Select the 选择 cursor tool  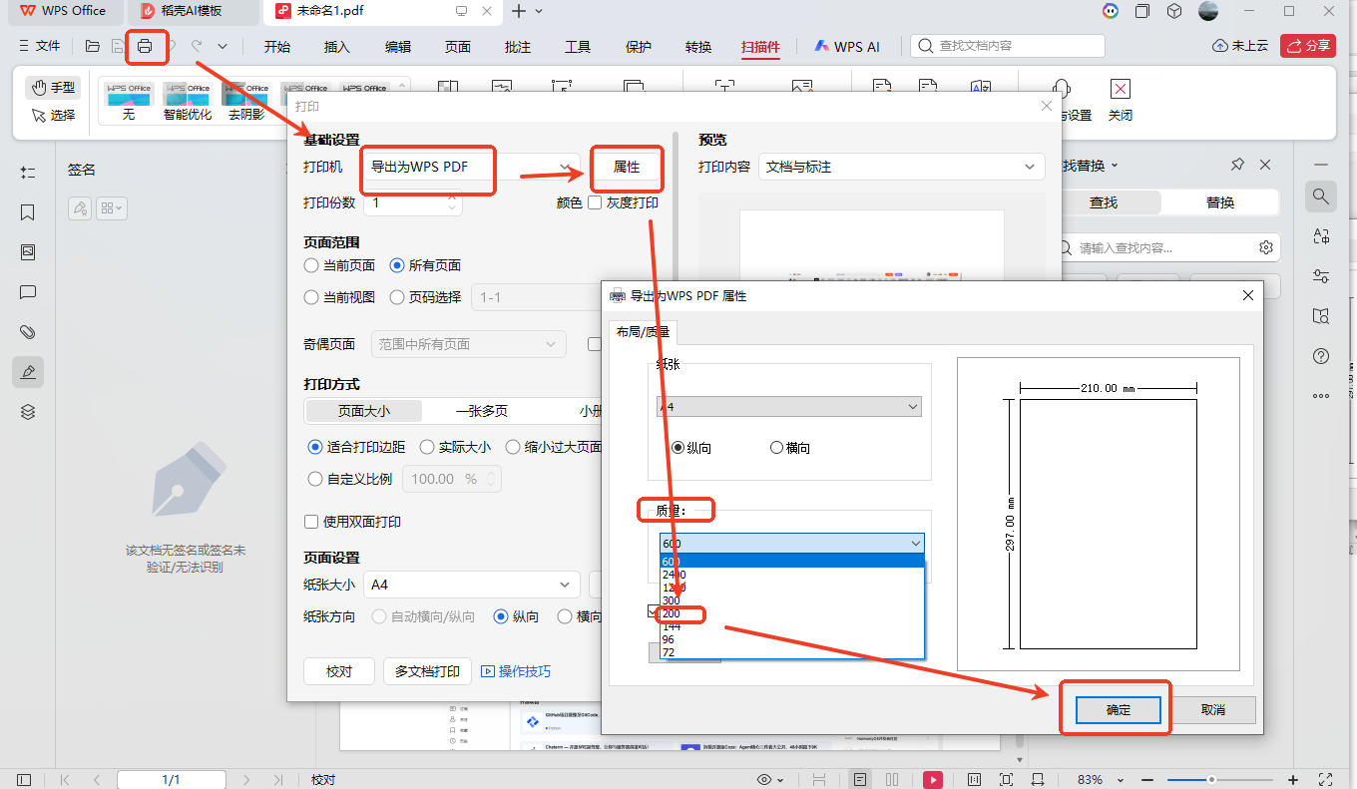pyautogui.click(x=53, y=115)
